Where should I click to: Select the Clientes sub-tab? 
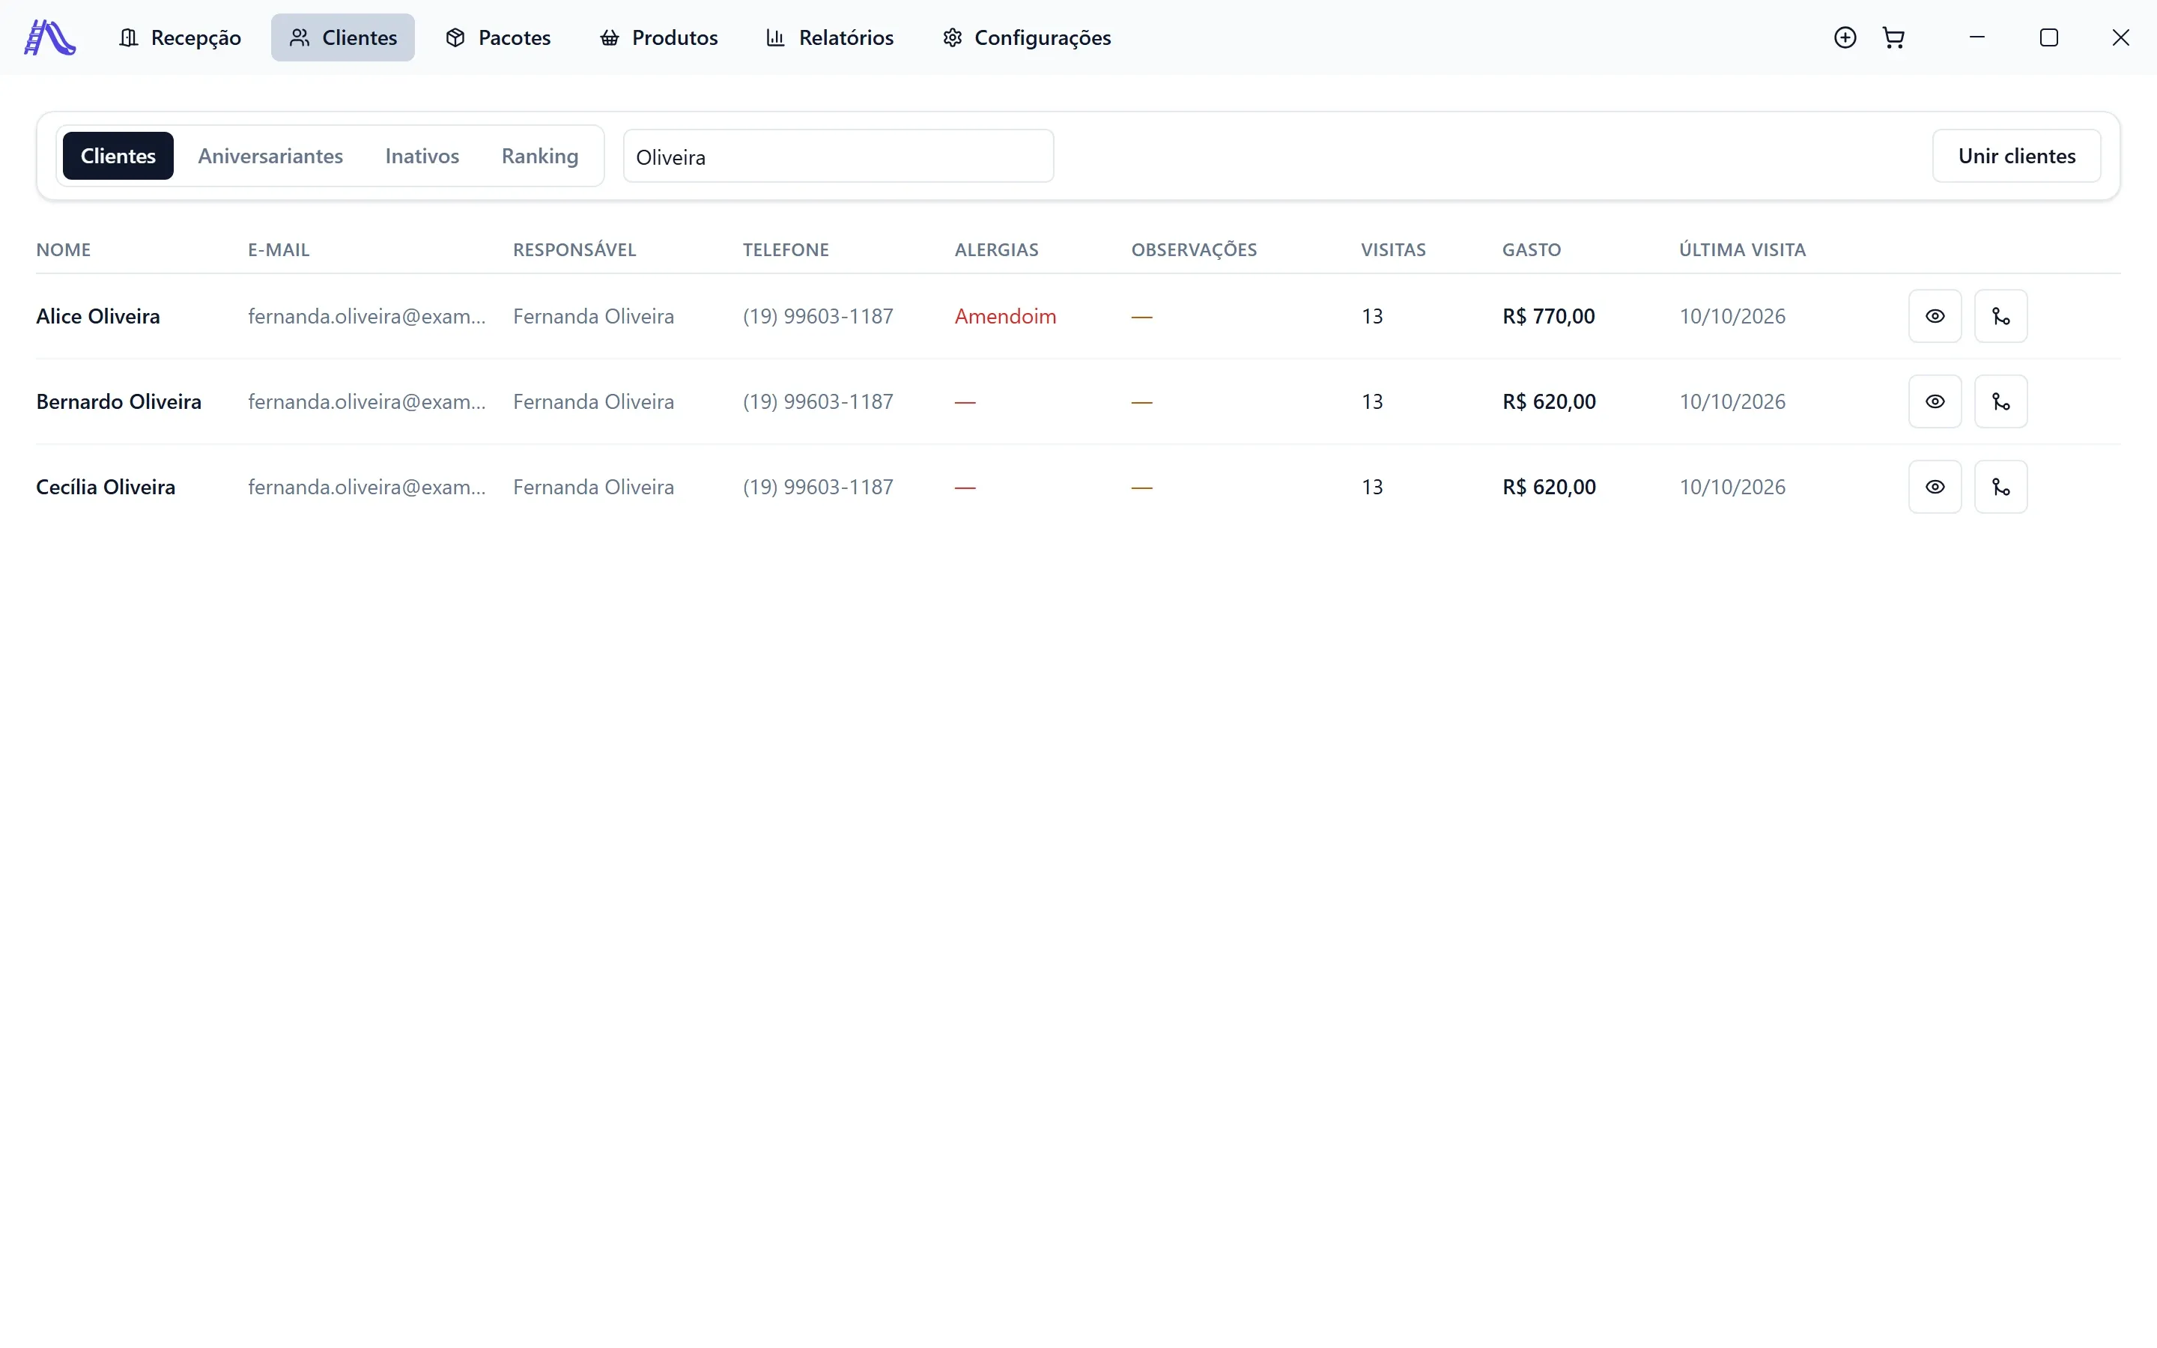118,156
